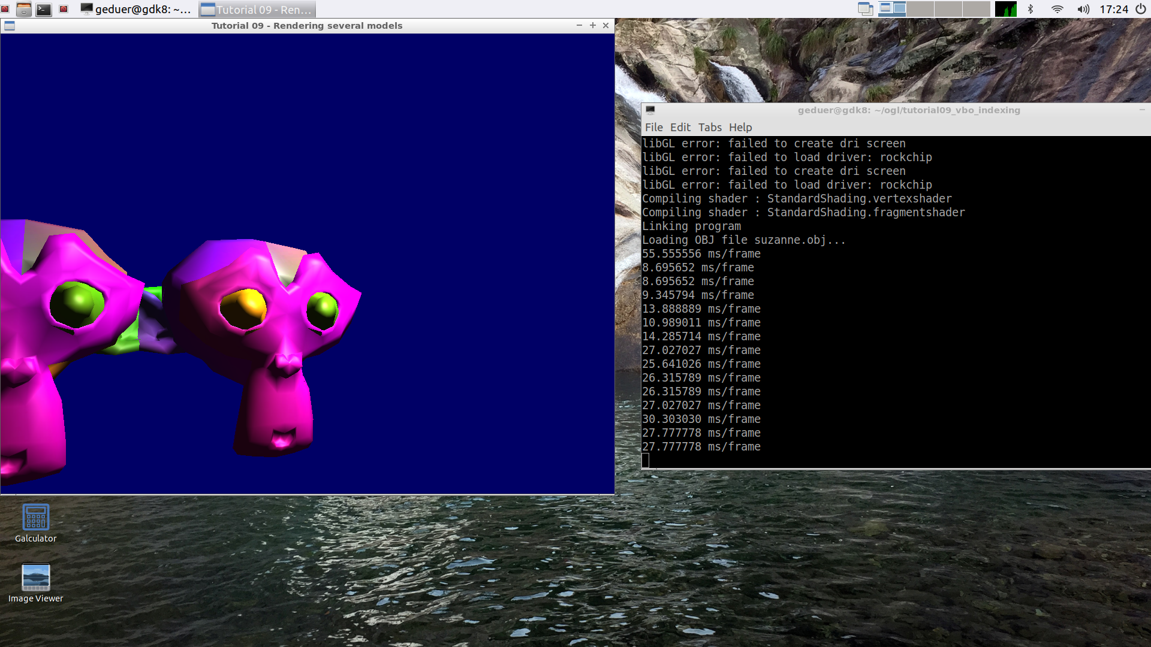The image size is (1151, 647).
Task: Open the Debian menu icon in panel
Action: [5, 9]
